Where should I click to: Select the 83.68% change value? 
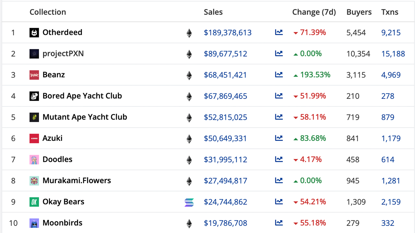point(313,138)
